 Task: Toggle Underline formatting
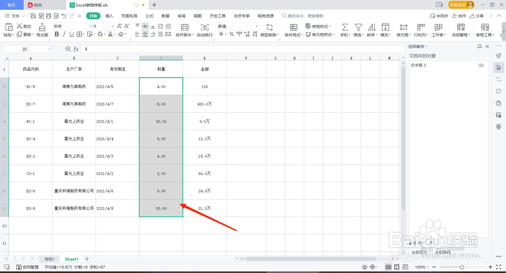click(x=71, y=34)
